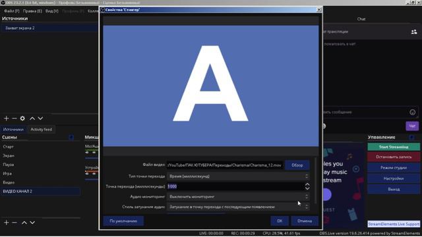Screen dimensions: 422x237
Task: Select the Захват экрана 2 source
Action: [x=50, y=28]
